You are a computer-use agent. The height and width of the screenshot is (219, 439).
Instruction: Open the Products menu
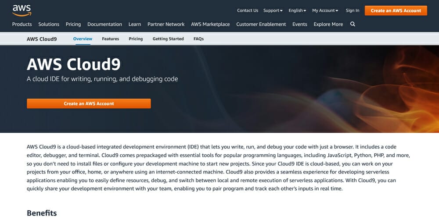click(x=22, y=24)
